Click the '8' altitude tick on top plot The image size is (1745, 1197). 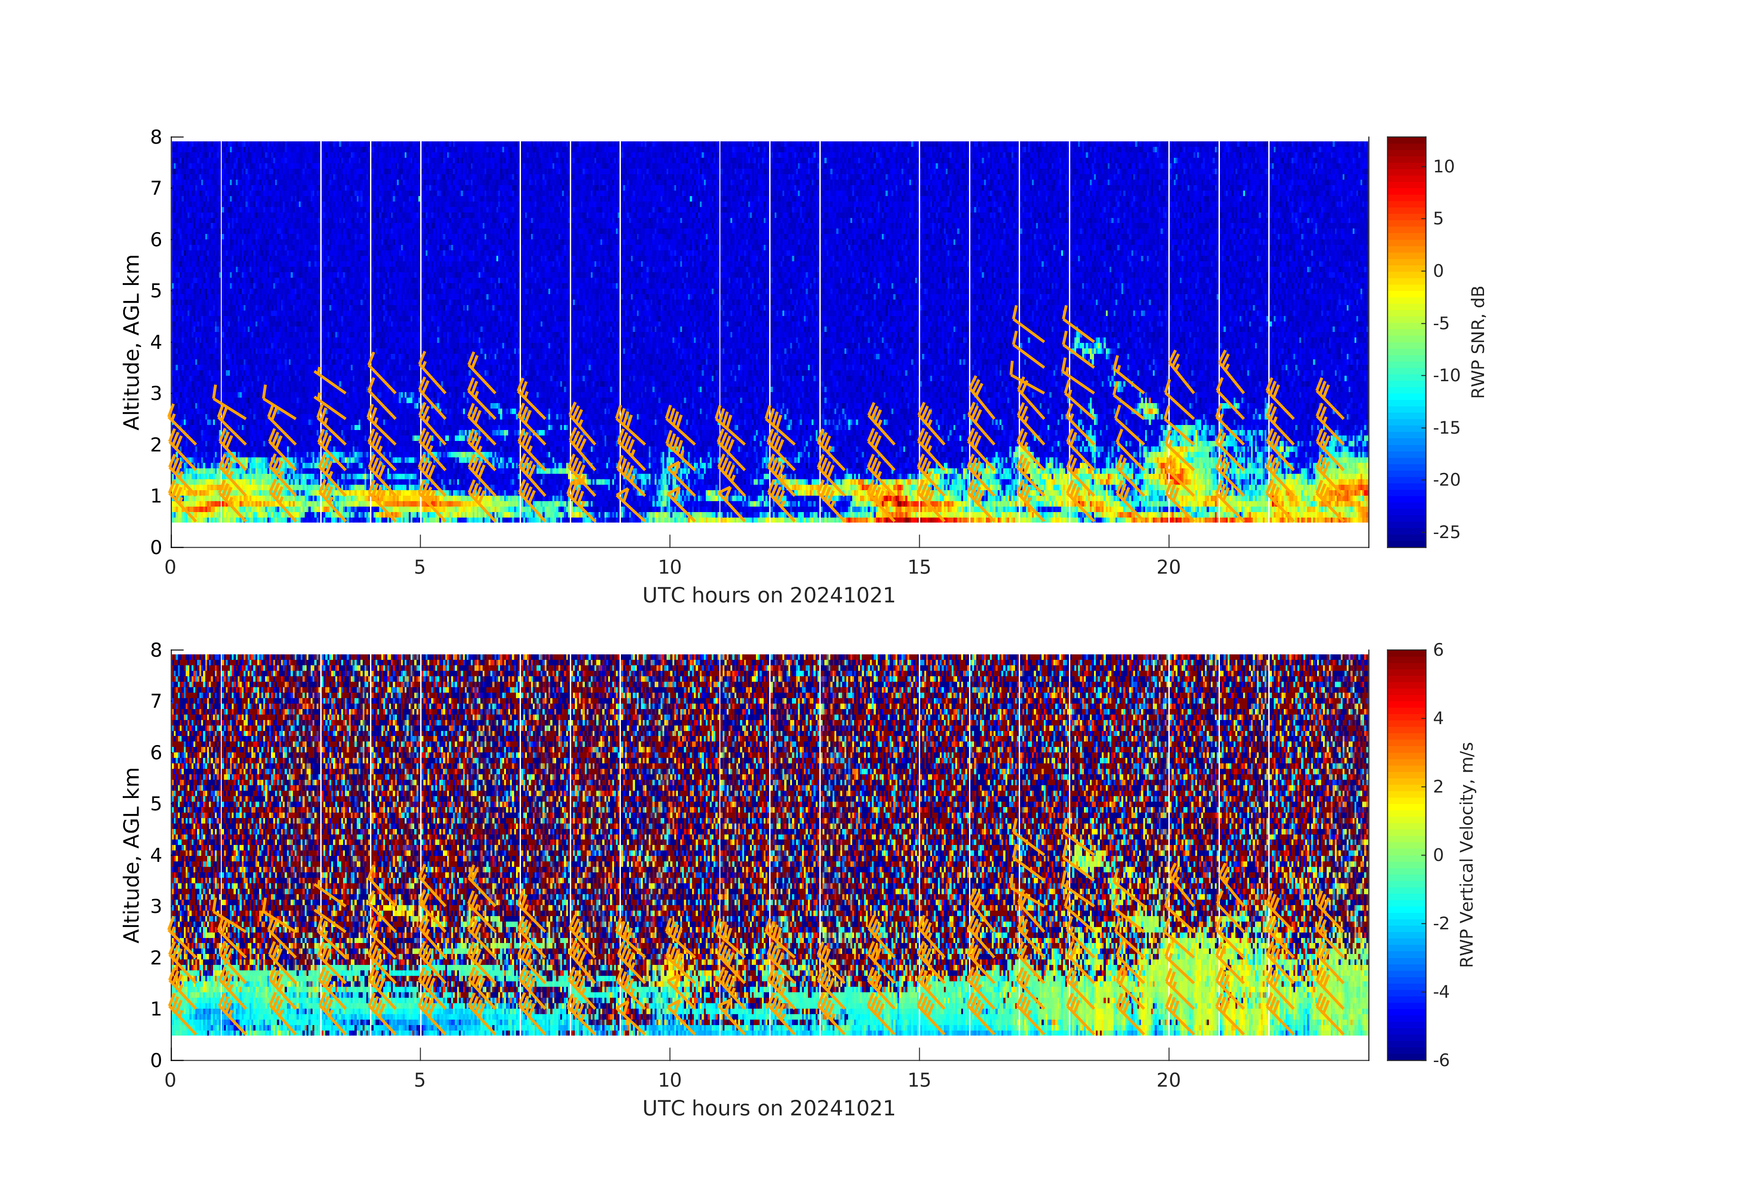tap(156, 137)
